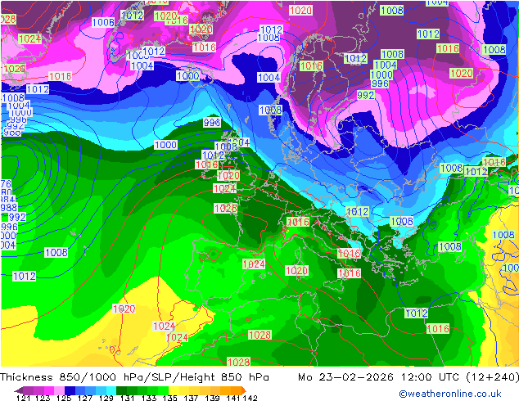The width and height of the screenshot is (519, 401).
Task: Open the weatheronline.co.uk credit link
Action: [x=450, y=394]
